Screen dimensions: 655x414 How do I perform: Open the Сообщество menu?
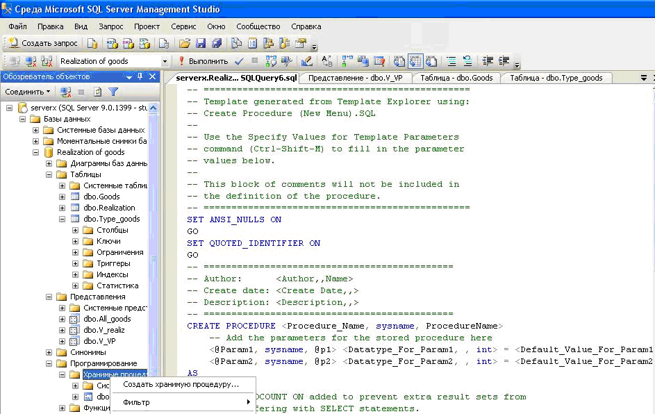pos(258,26)
